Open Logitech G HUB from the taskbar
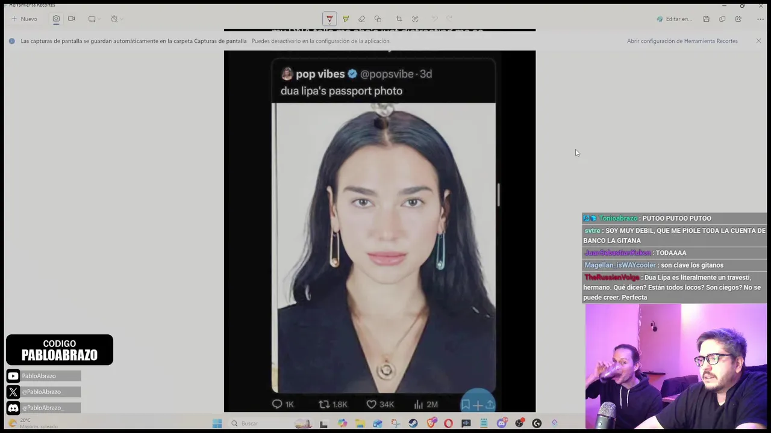The height and width of the screenshot is (433, 771). point(537,423)
